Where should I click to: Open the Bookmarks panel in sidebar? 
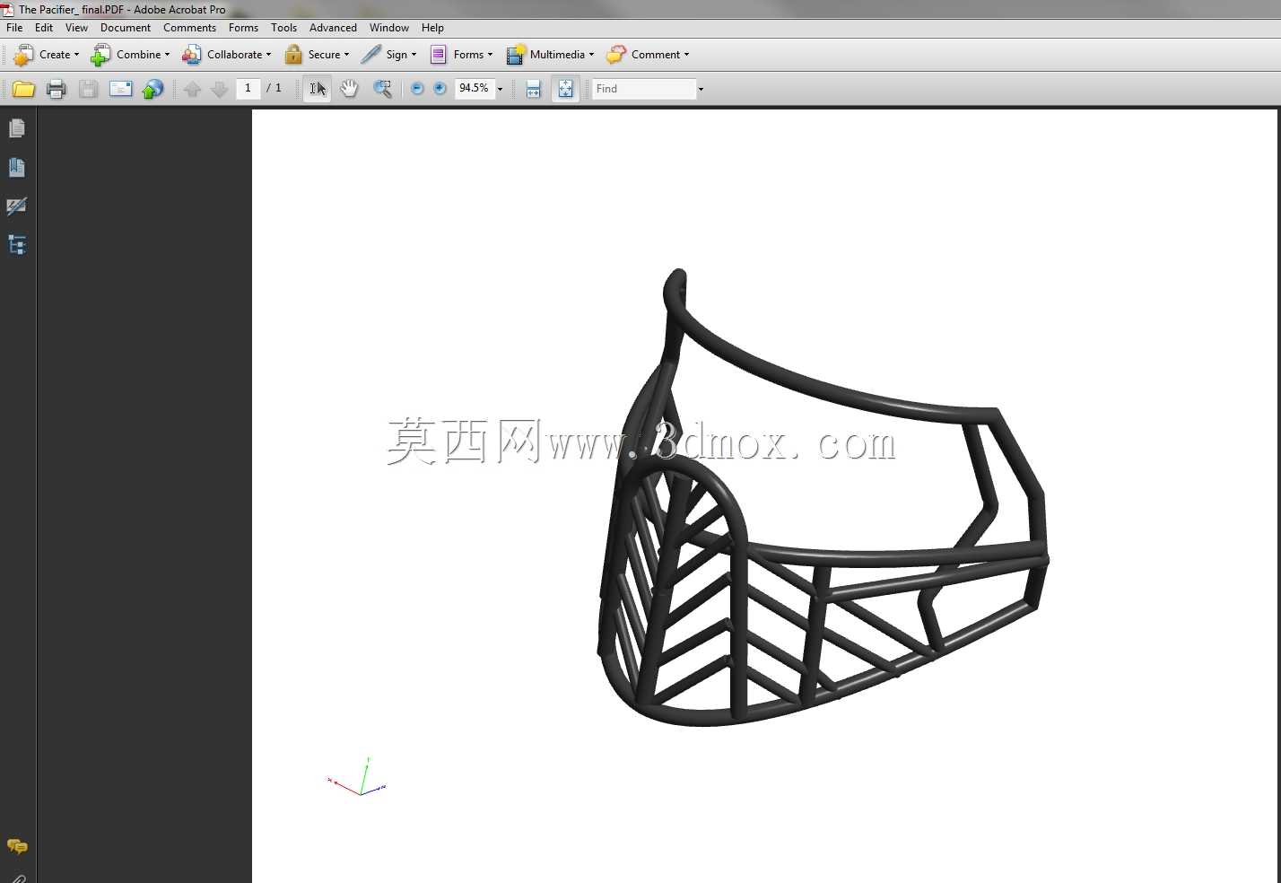pyautogui.click(x=17, y=168)
